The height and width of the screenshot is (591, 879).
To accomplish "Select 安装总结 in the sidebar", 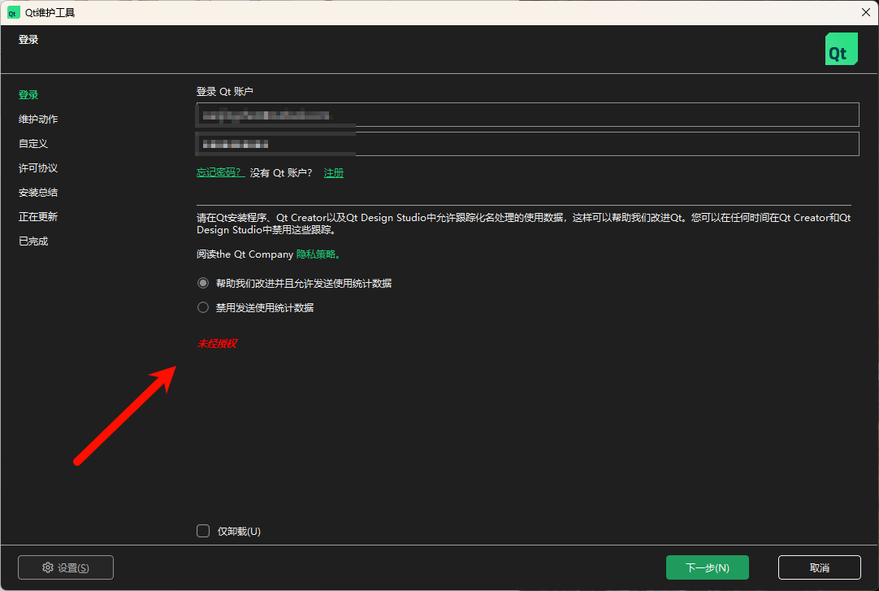I will point(38,193).
